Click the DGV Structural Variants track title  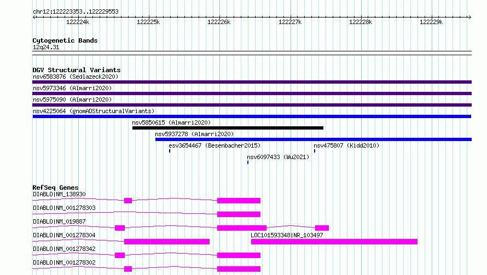[x=77, y=70]
